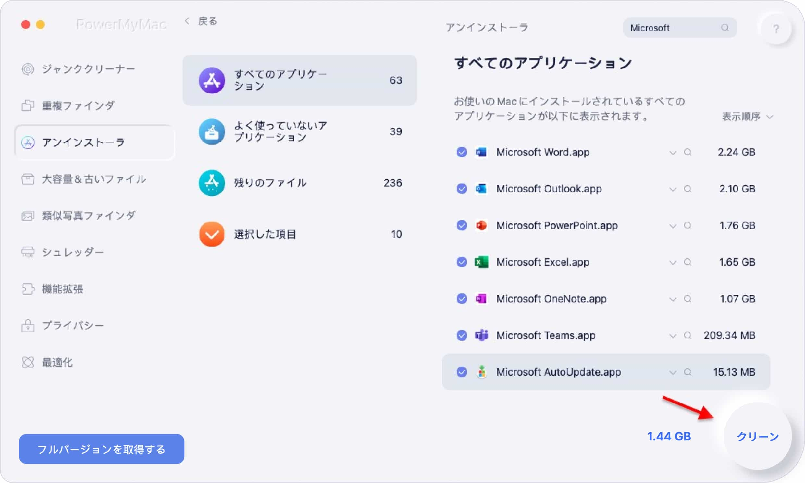Go back with the 戻る button
This screenshot has height=483, width=805.
click(x=201, y=21)
